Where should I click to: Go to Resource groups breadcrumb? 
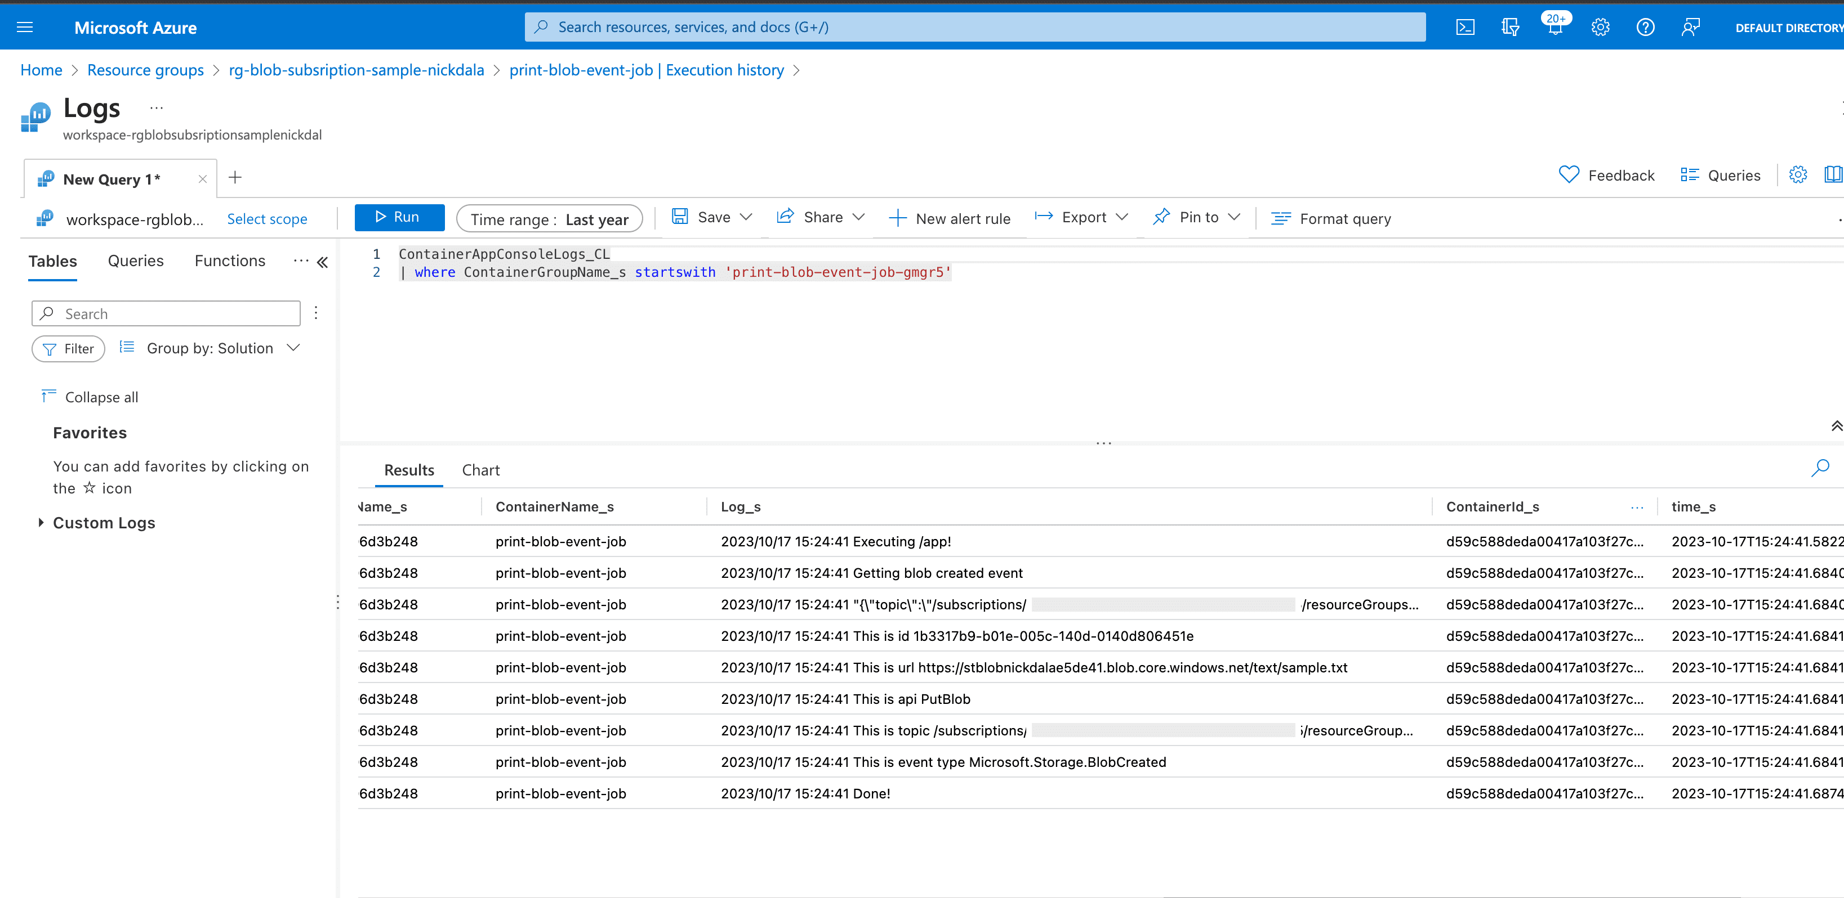pyautogui.click(x=145, y=70)
